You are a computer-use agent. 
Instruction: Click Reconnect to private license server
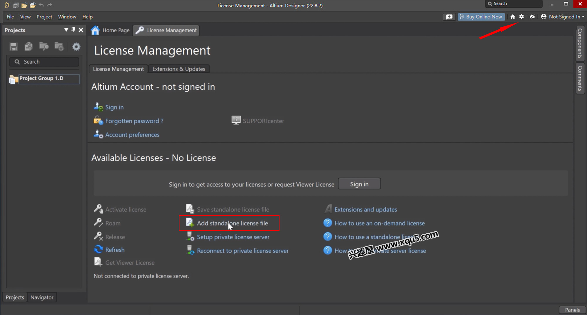[x=243, y=251]
